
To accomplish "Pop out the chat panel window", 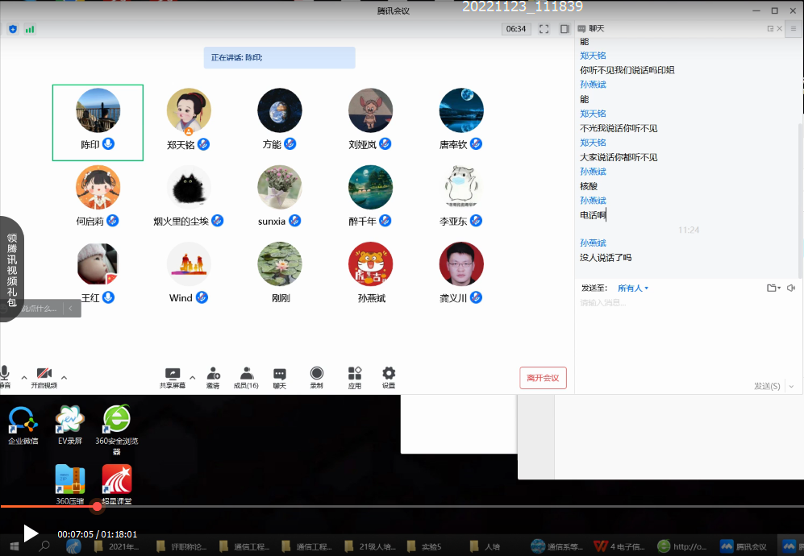I will [x=771, y=29].
